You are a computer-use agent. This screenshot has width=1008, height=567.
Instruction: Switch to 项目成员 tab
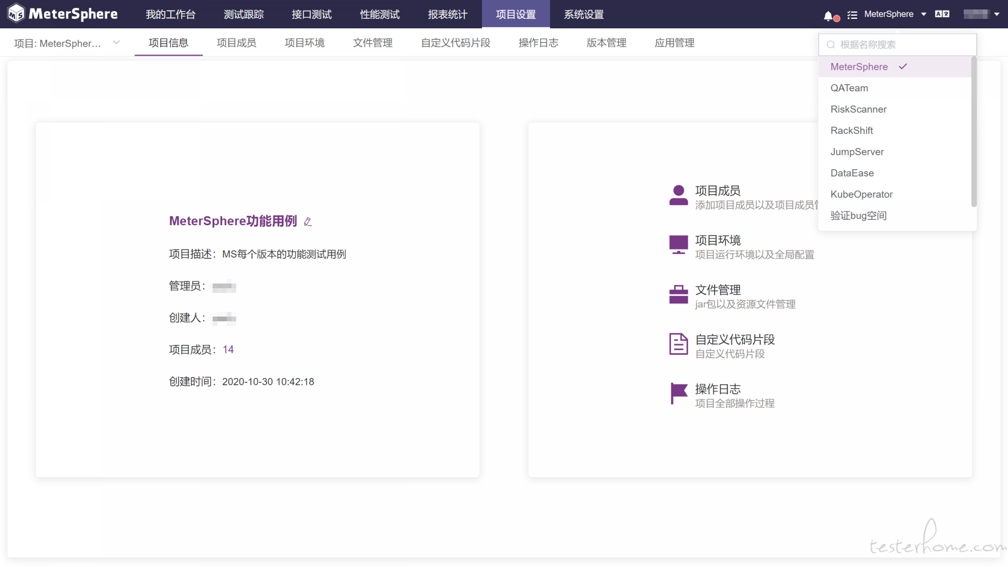pos(236,43)
